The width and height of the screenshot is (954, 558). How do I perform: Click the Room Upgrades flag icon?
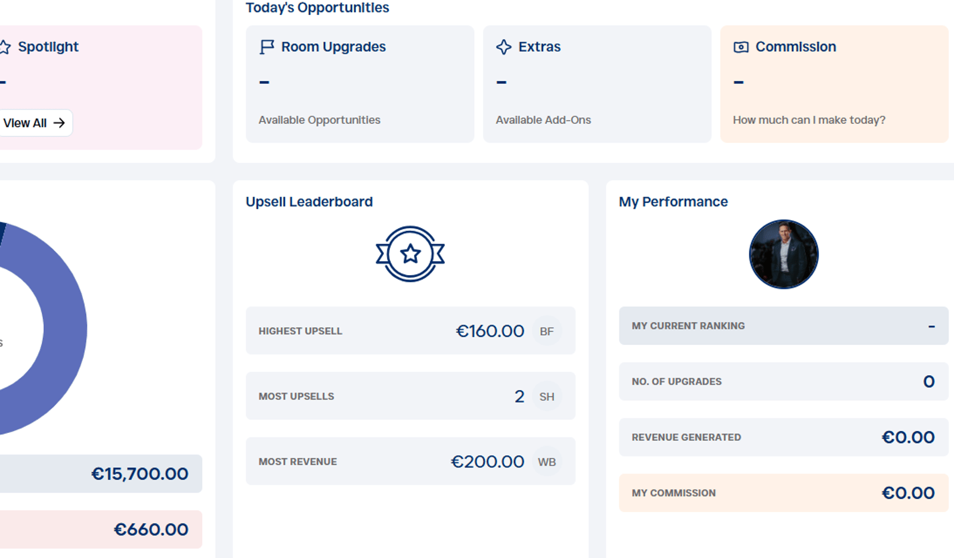tap(267, 47)
